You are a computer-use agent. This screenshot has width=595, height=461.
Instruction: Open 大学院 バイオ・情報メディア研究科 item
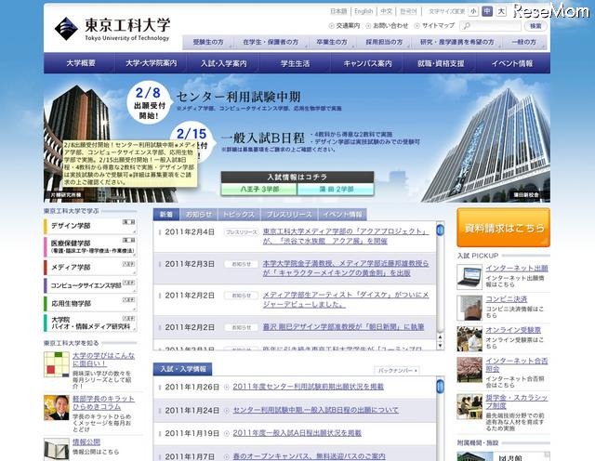coord(90,323)
